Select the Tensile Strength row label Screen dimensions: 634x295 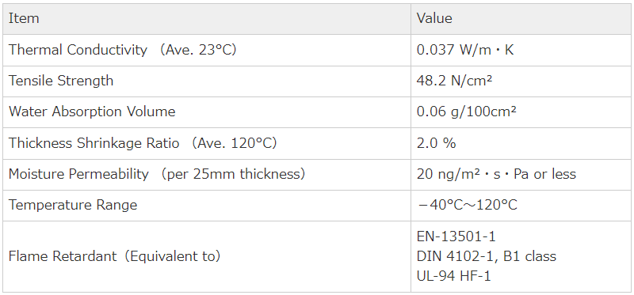pyautogui.click(x=61, y=81)
